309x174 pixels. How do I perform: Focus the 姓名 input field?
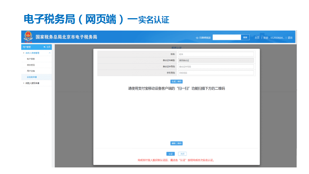[216, 54]
